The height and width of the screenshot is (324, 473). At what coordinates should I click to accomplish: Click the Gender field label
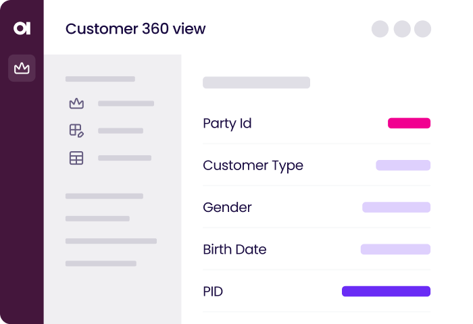(227, 207)
